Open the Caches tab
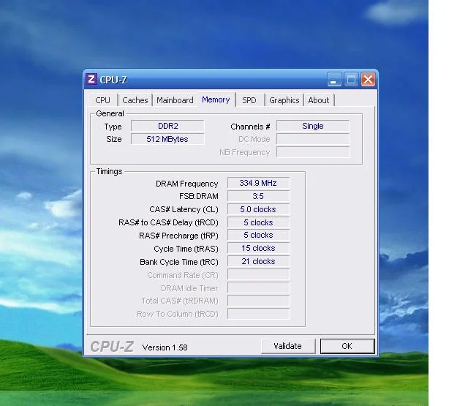This screenshot has width=468, height=406. (x=135, y=100)
